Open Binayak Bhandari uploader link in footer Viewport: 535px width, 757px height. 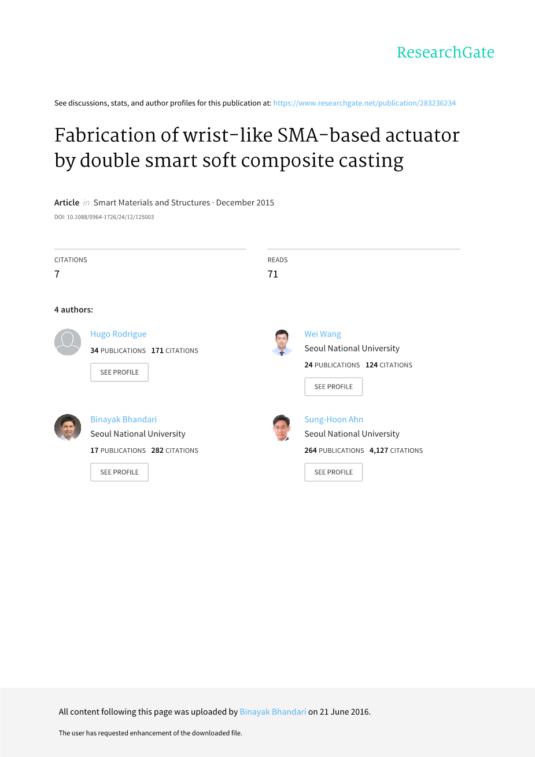tap(273, 712)
